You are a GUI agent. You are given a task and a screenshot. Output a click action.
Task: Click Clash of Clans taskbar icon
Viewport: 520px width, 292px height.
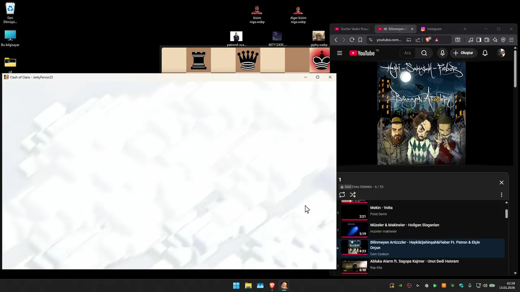point(284,286)
